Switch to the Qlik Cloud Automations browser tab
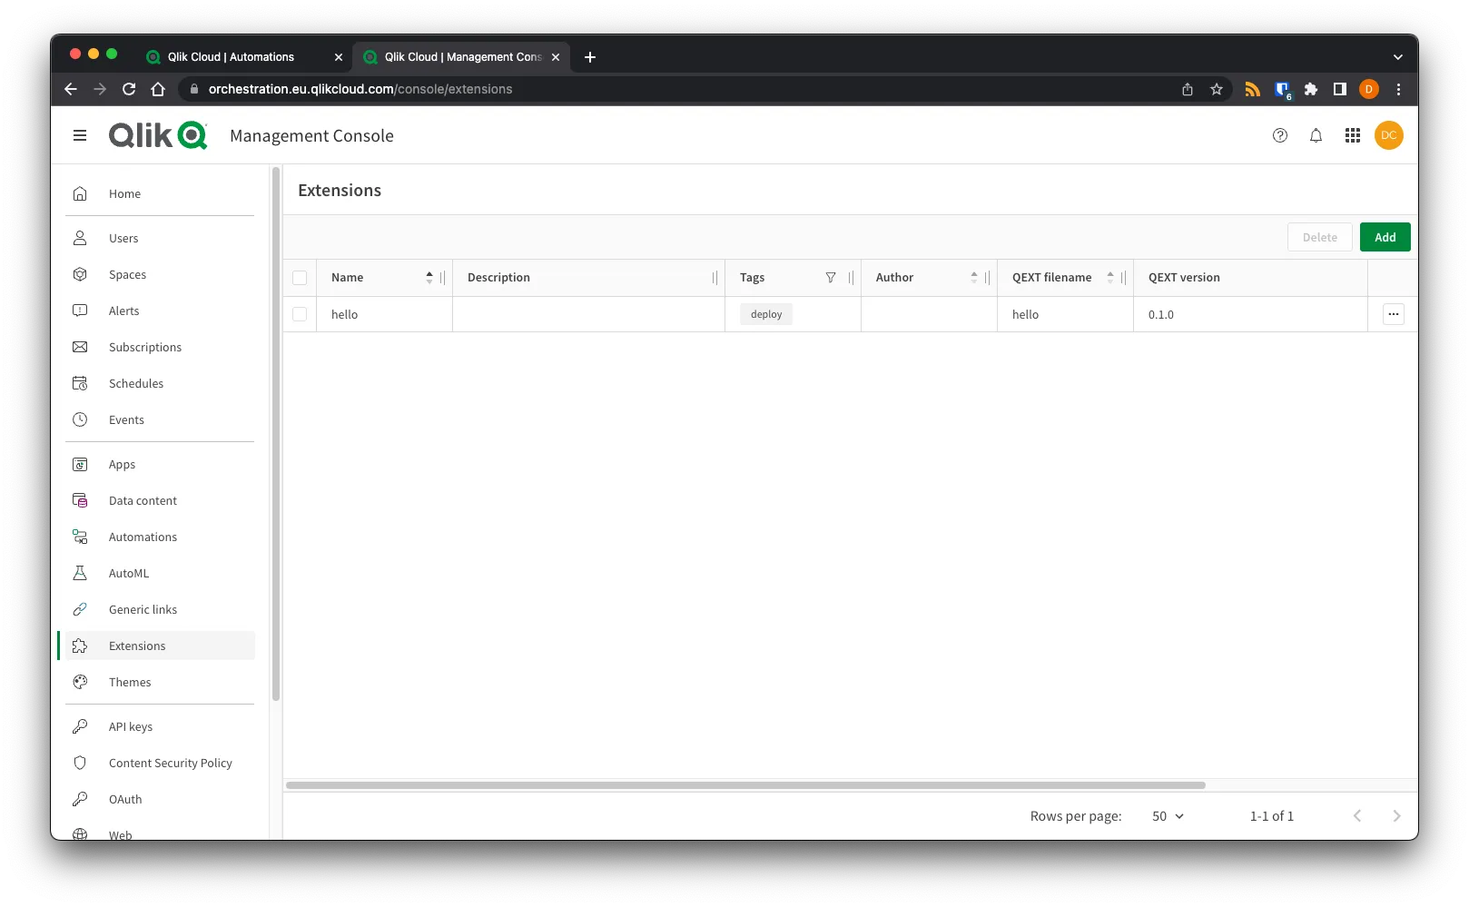 point(232,56)
